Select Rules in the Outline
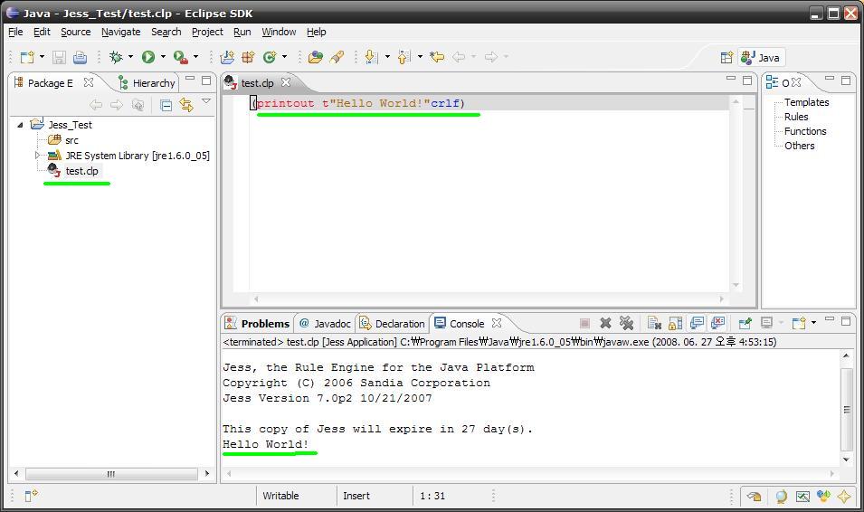The height and width of the screenshot is (512, 864). click(796, 117)
